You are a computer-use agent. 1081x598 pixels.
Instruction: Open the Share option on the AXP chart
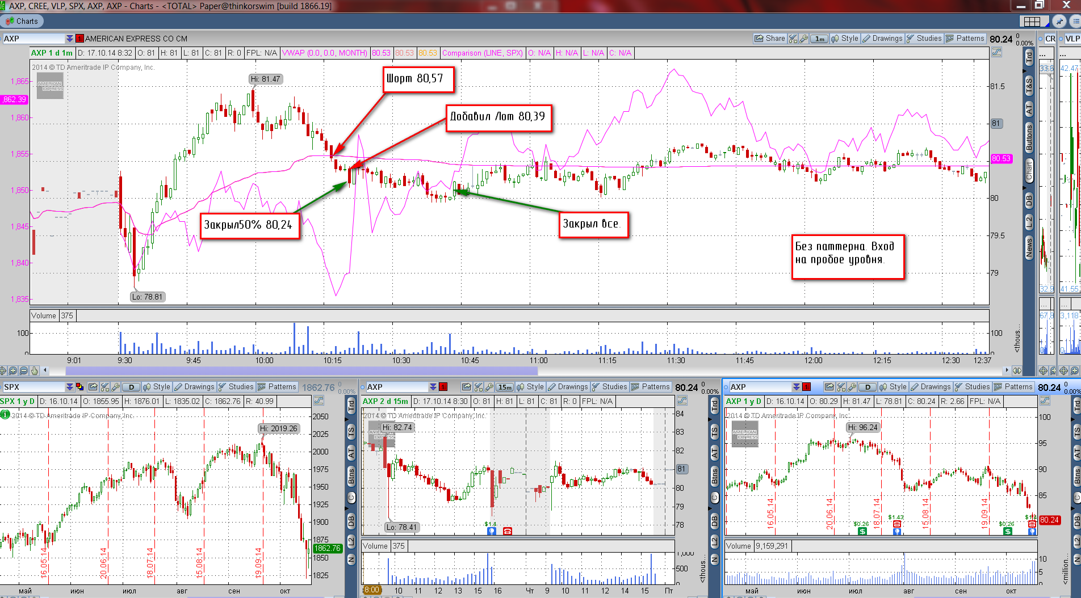coord(769,39)
